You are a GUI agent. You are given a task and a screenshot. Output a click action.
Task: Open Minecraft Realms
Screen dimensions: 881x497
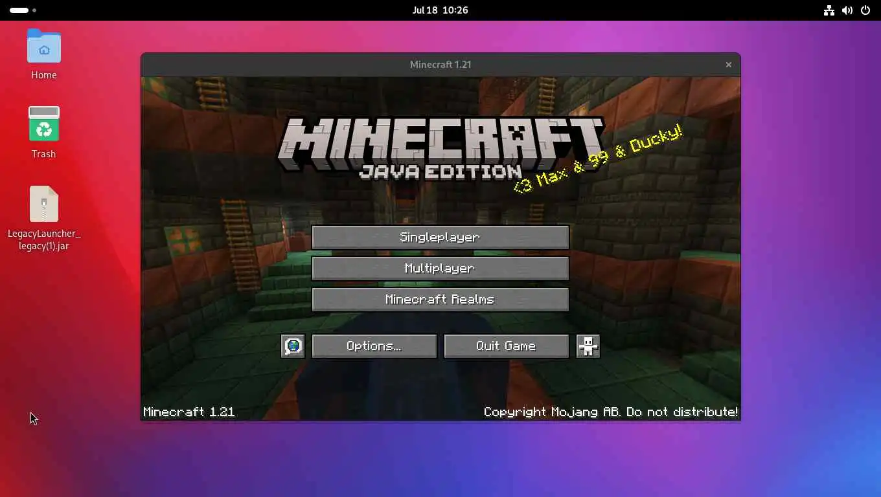[x=440, y=300]
